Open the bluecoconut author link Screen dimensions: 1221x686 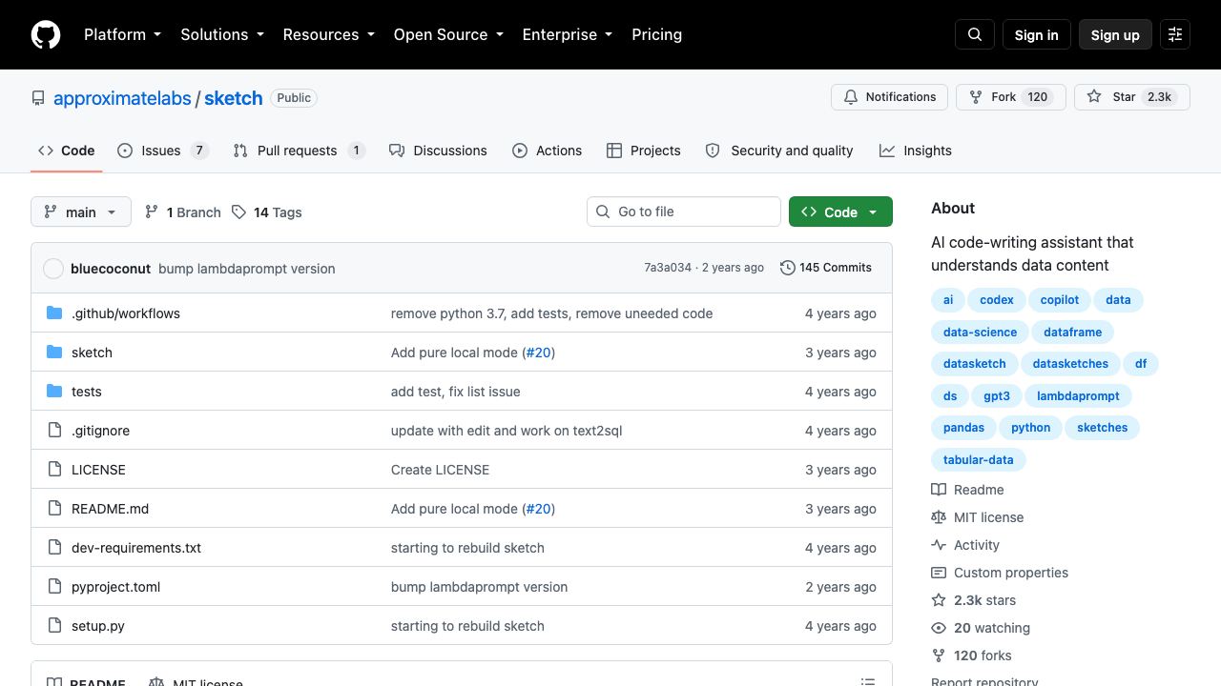pyautogui.click(x=111, y=269)
